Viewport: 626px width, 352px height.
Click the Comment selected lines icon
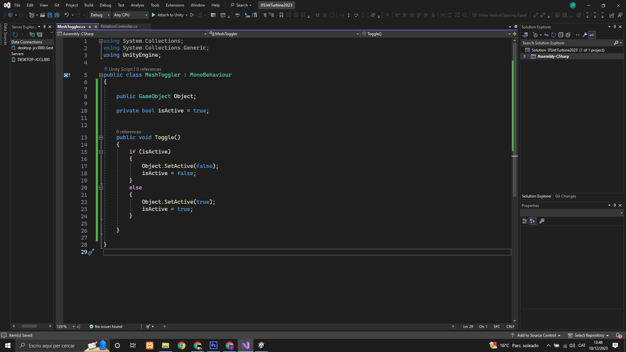tap(264, 15)
